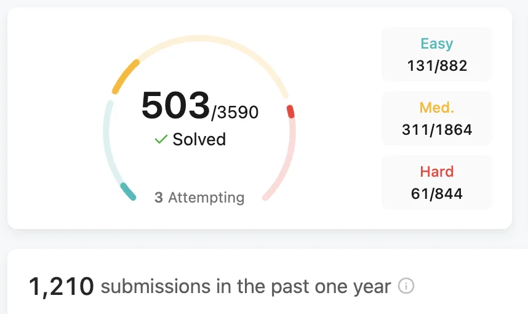Click the solid yellow Medium arc segment
Viewport: 528px width, 314px height.
pyautogui.click(x=125, y=76)
